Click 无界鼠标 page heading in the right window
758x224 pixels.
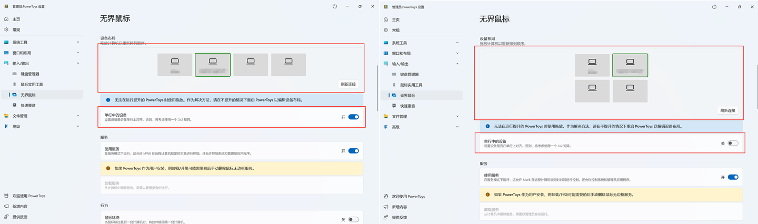tap(494, 19)
